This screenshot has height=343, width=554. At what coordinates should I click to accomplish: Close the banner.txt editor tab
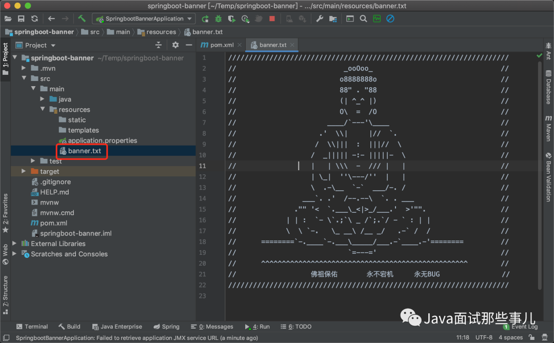coord(292,45)
